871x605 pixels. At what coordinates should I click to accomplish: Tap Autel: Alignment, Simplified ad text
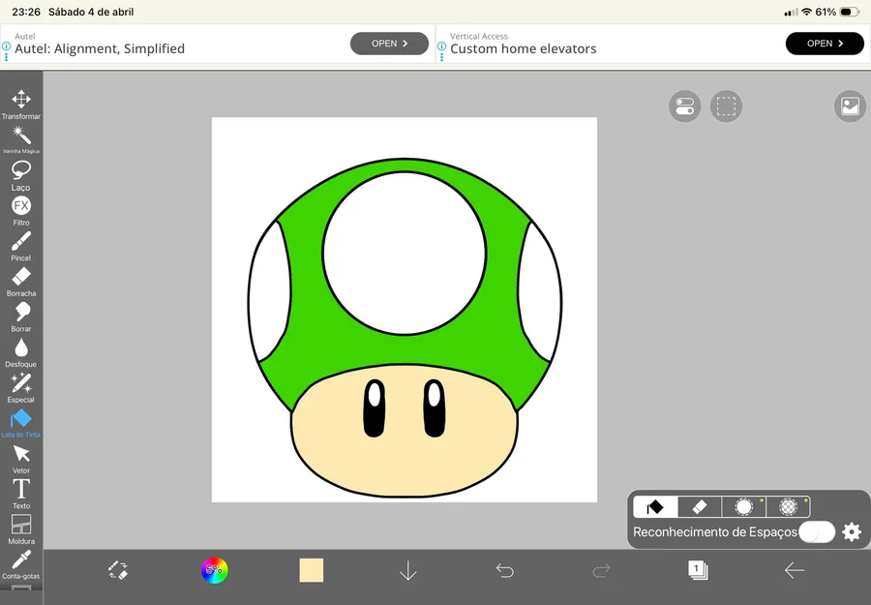100,49
